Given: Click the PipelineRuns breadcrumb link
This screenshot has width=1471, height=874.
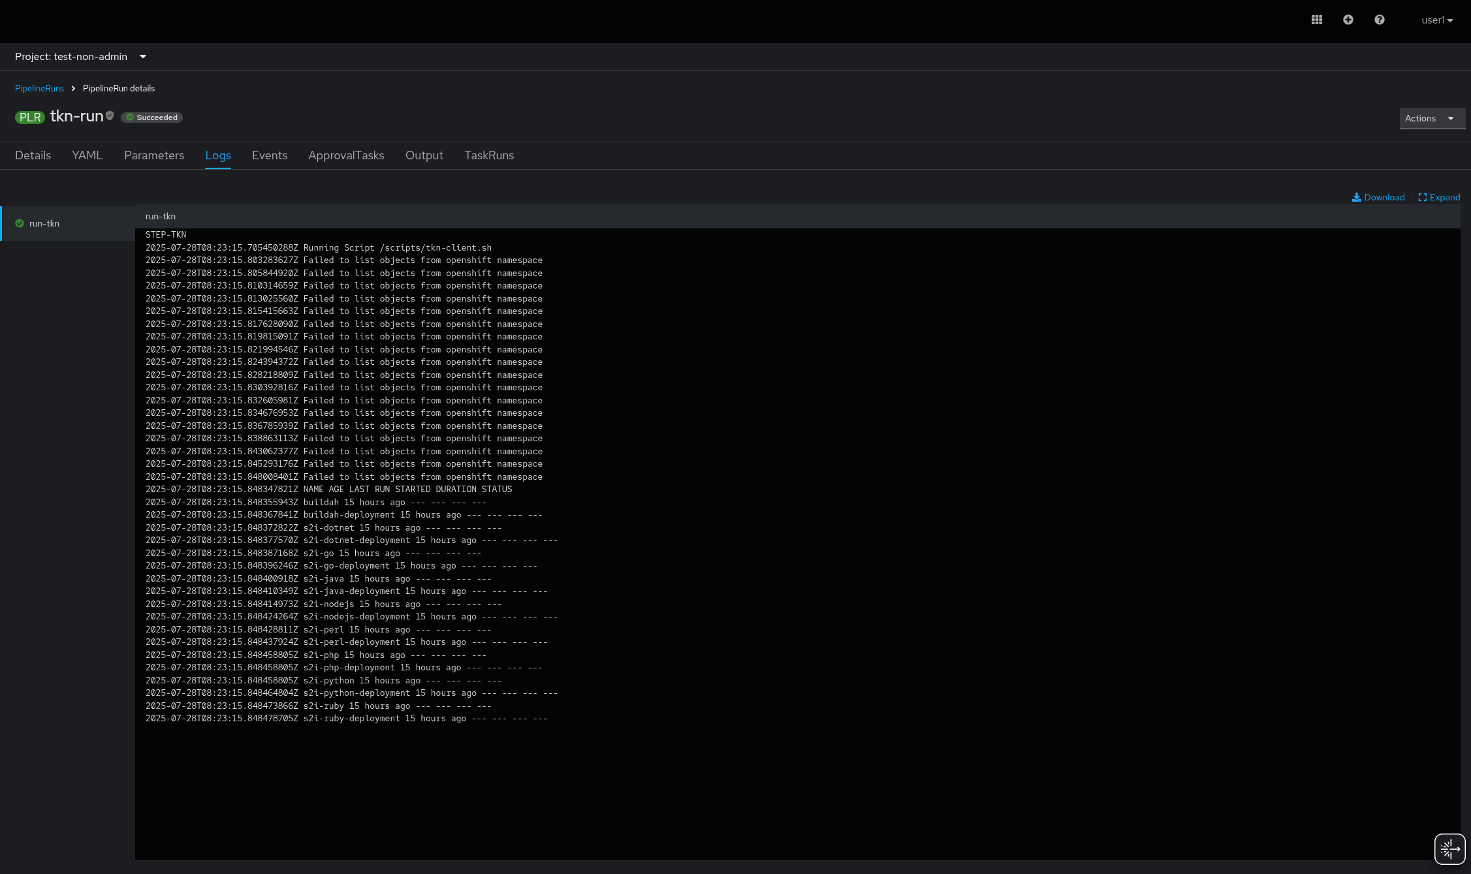Looking at the screenshot, I should (x=39, y=88).
